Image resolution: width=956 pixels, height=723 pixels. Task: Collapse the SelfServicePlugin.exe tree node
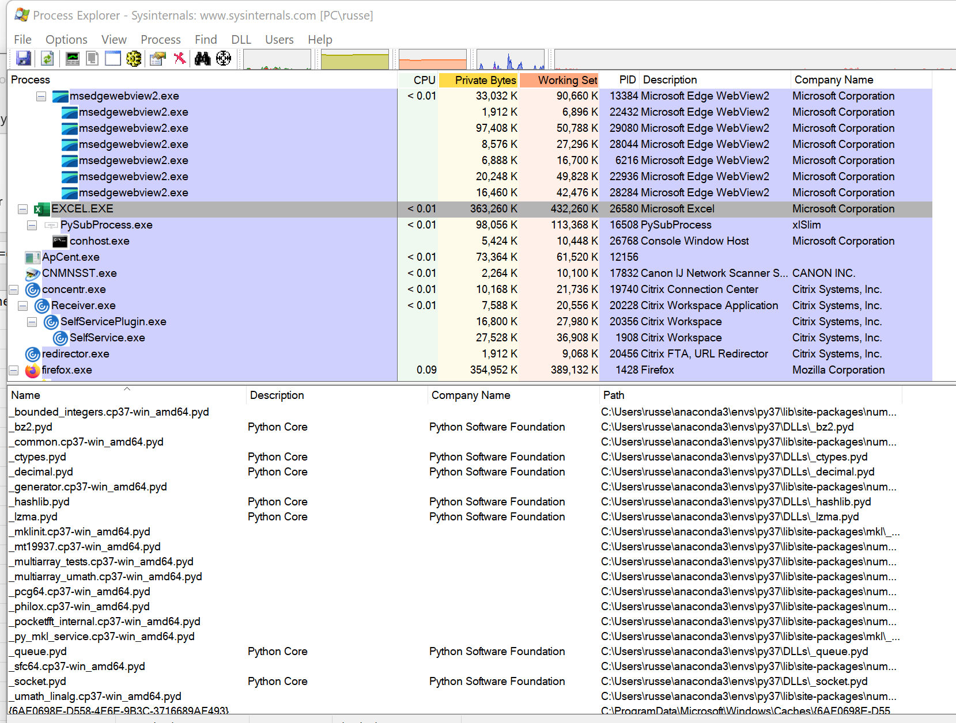tap(32, 322)
